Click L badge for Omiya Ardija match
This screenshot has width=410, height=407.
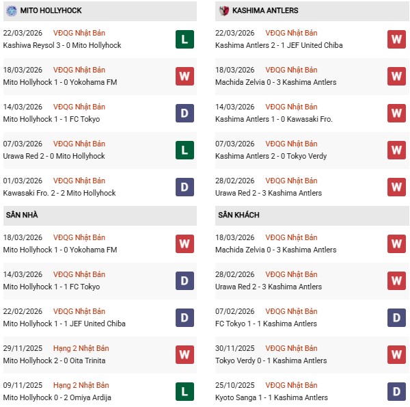pyautogui.click(x=184, y=391)
